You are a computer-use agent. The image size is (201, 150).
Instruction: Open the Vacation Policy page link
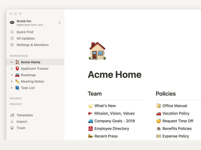click(176, 113)
